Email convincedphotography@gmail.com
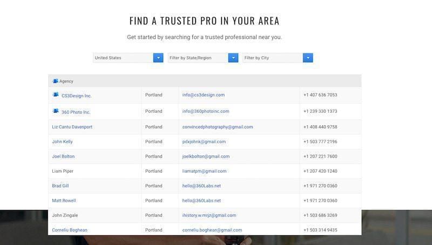 pos(218,127)
